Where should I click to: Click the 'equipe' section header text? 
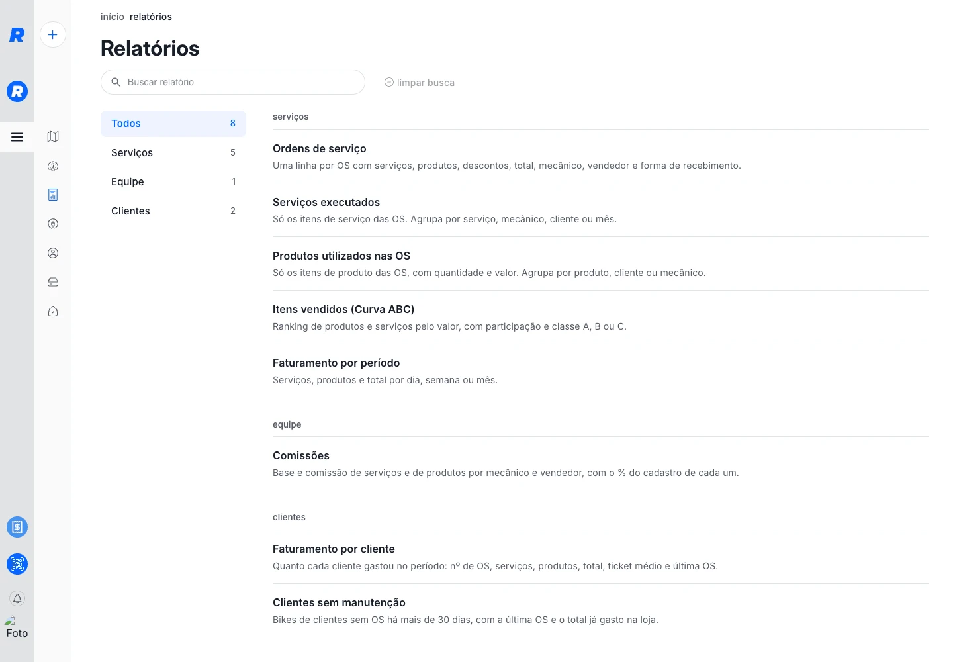point(287,424)
